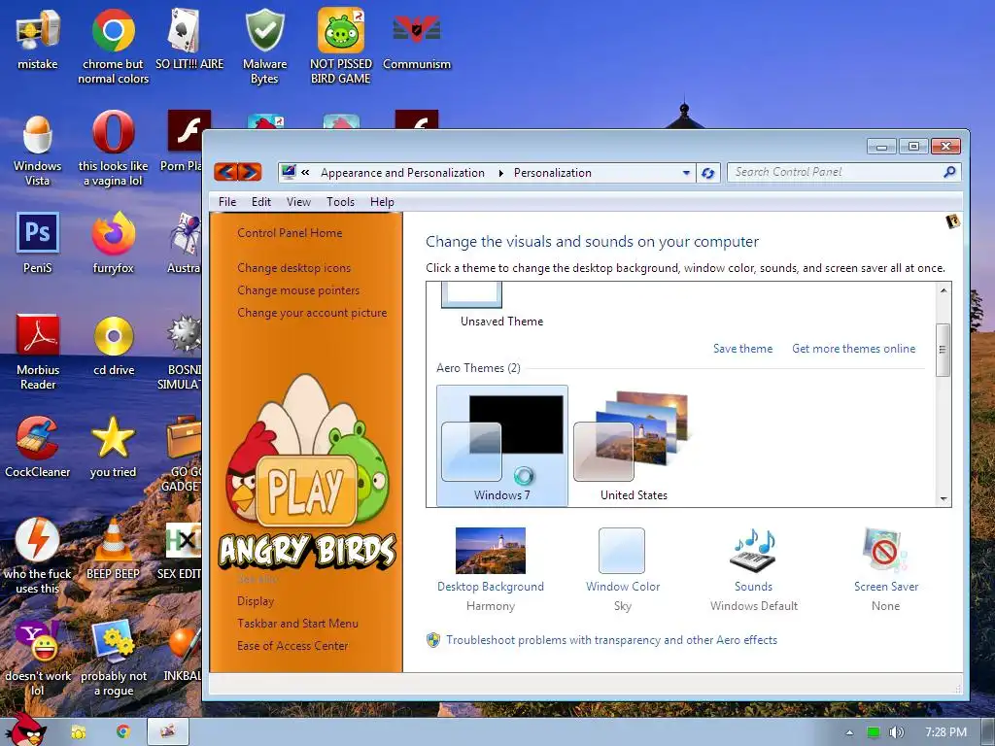The height and width of the screenshot is (746, 995).
Task: Open the 'you tried' star icon
Action: pyautogui.click(x=113, y=447)
